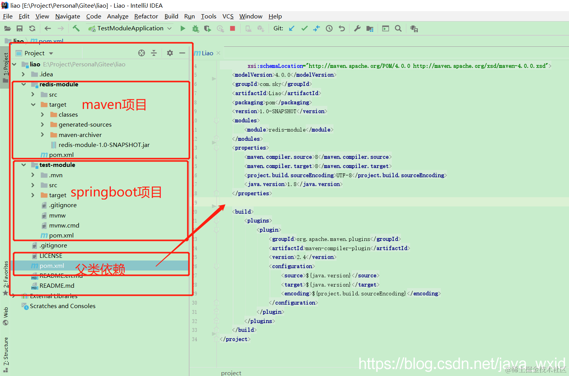569x376 pixels.
Task: Collapse all in Project panel
Action: [x=154, y=53]
